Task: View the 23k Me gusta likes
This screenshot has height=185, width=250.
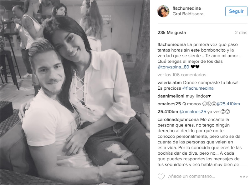Action: [x=171, y=32]
